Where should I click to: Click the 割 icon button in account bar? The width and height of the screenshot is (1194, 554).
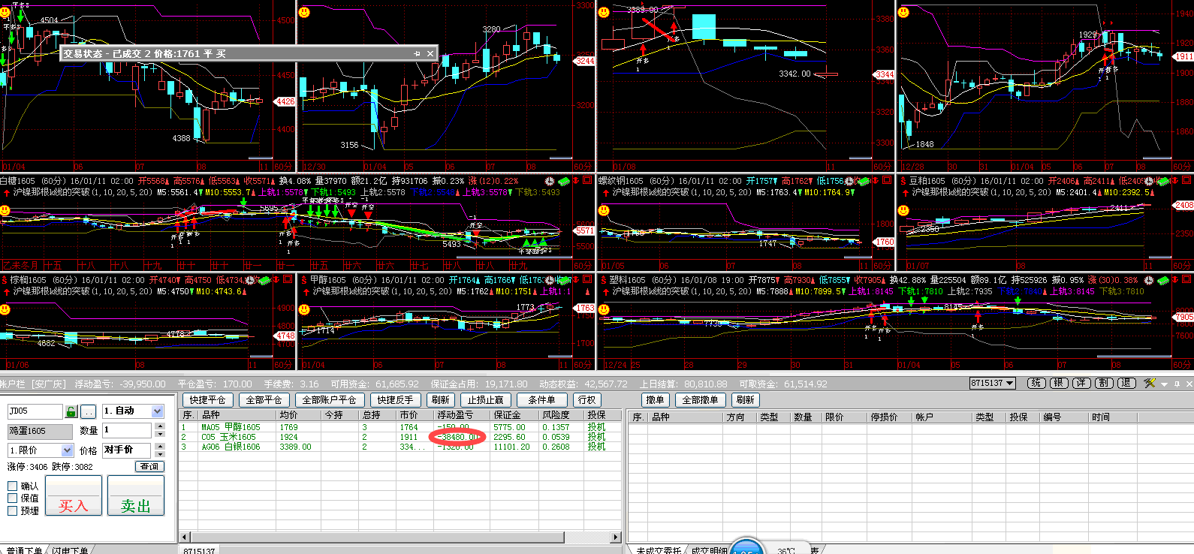[x=1104, y=383]
